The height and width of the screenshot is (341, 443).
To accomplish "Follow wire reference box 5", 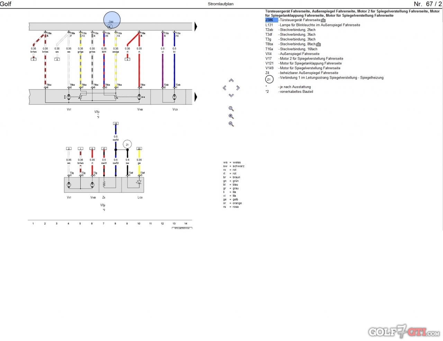I will click(x=34, y=60).
